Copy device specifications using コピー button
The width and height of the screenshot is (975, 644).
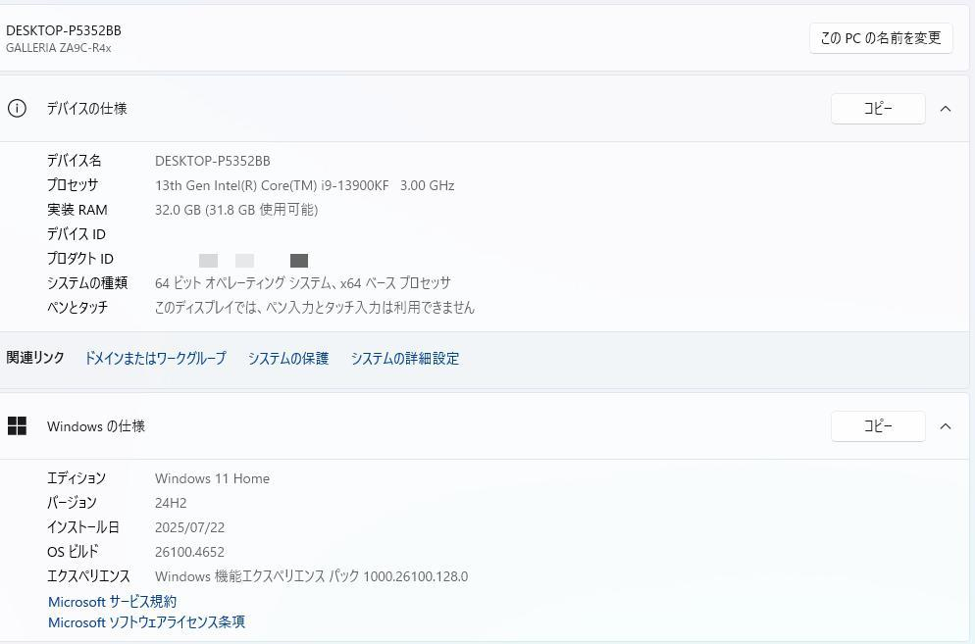877,108
